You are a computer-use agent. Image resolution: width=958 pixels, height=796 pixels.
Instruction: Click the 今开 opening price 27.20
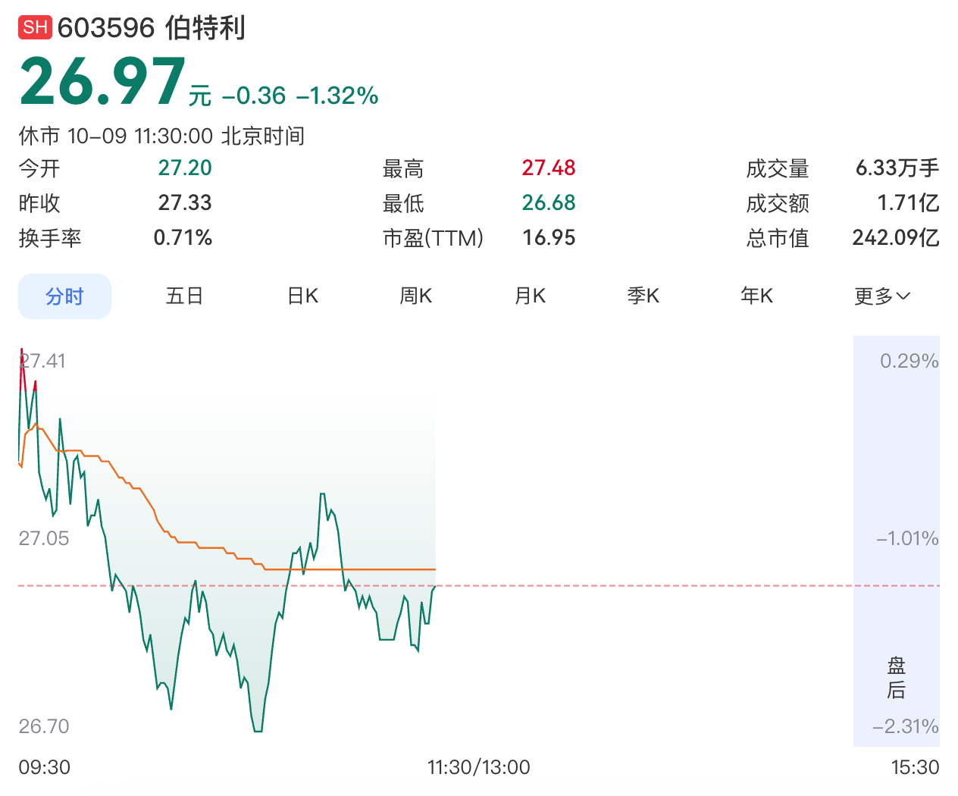coord(185,168)
